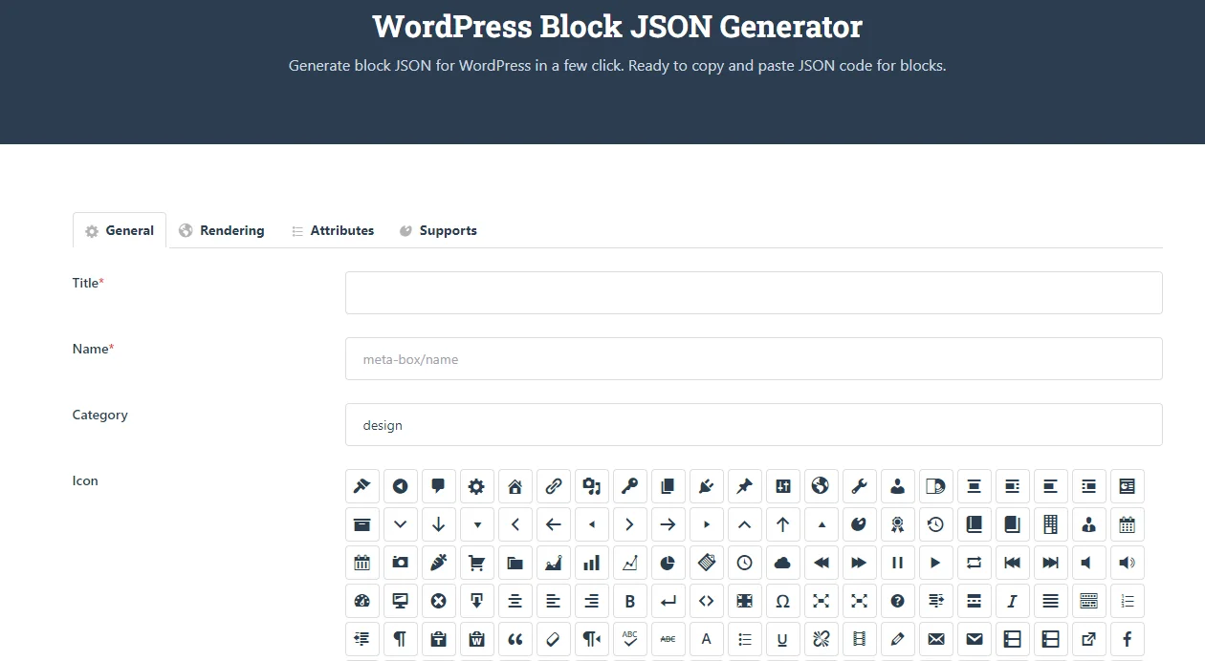This screenshot has width=1205, height=661.
Task: Choose the pencil edit icon
Action: point(898,639)
